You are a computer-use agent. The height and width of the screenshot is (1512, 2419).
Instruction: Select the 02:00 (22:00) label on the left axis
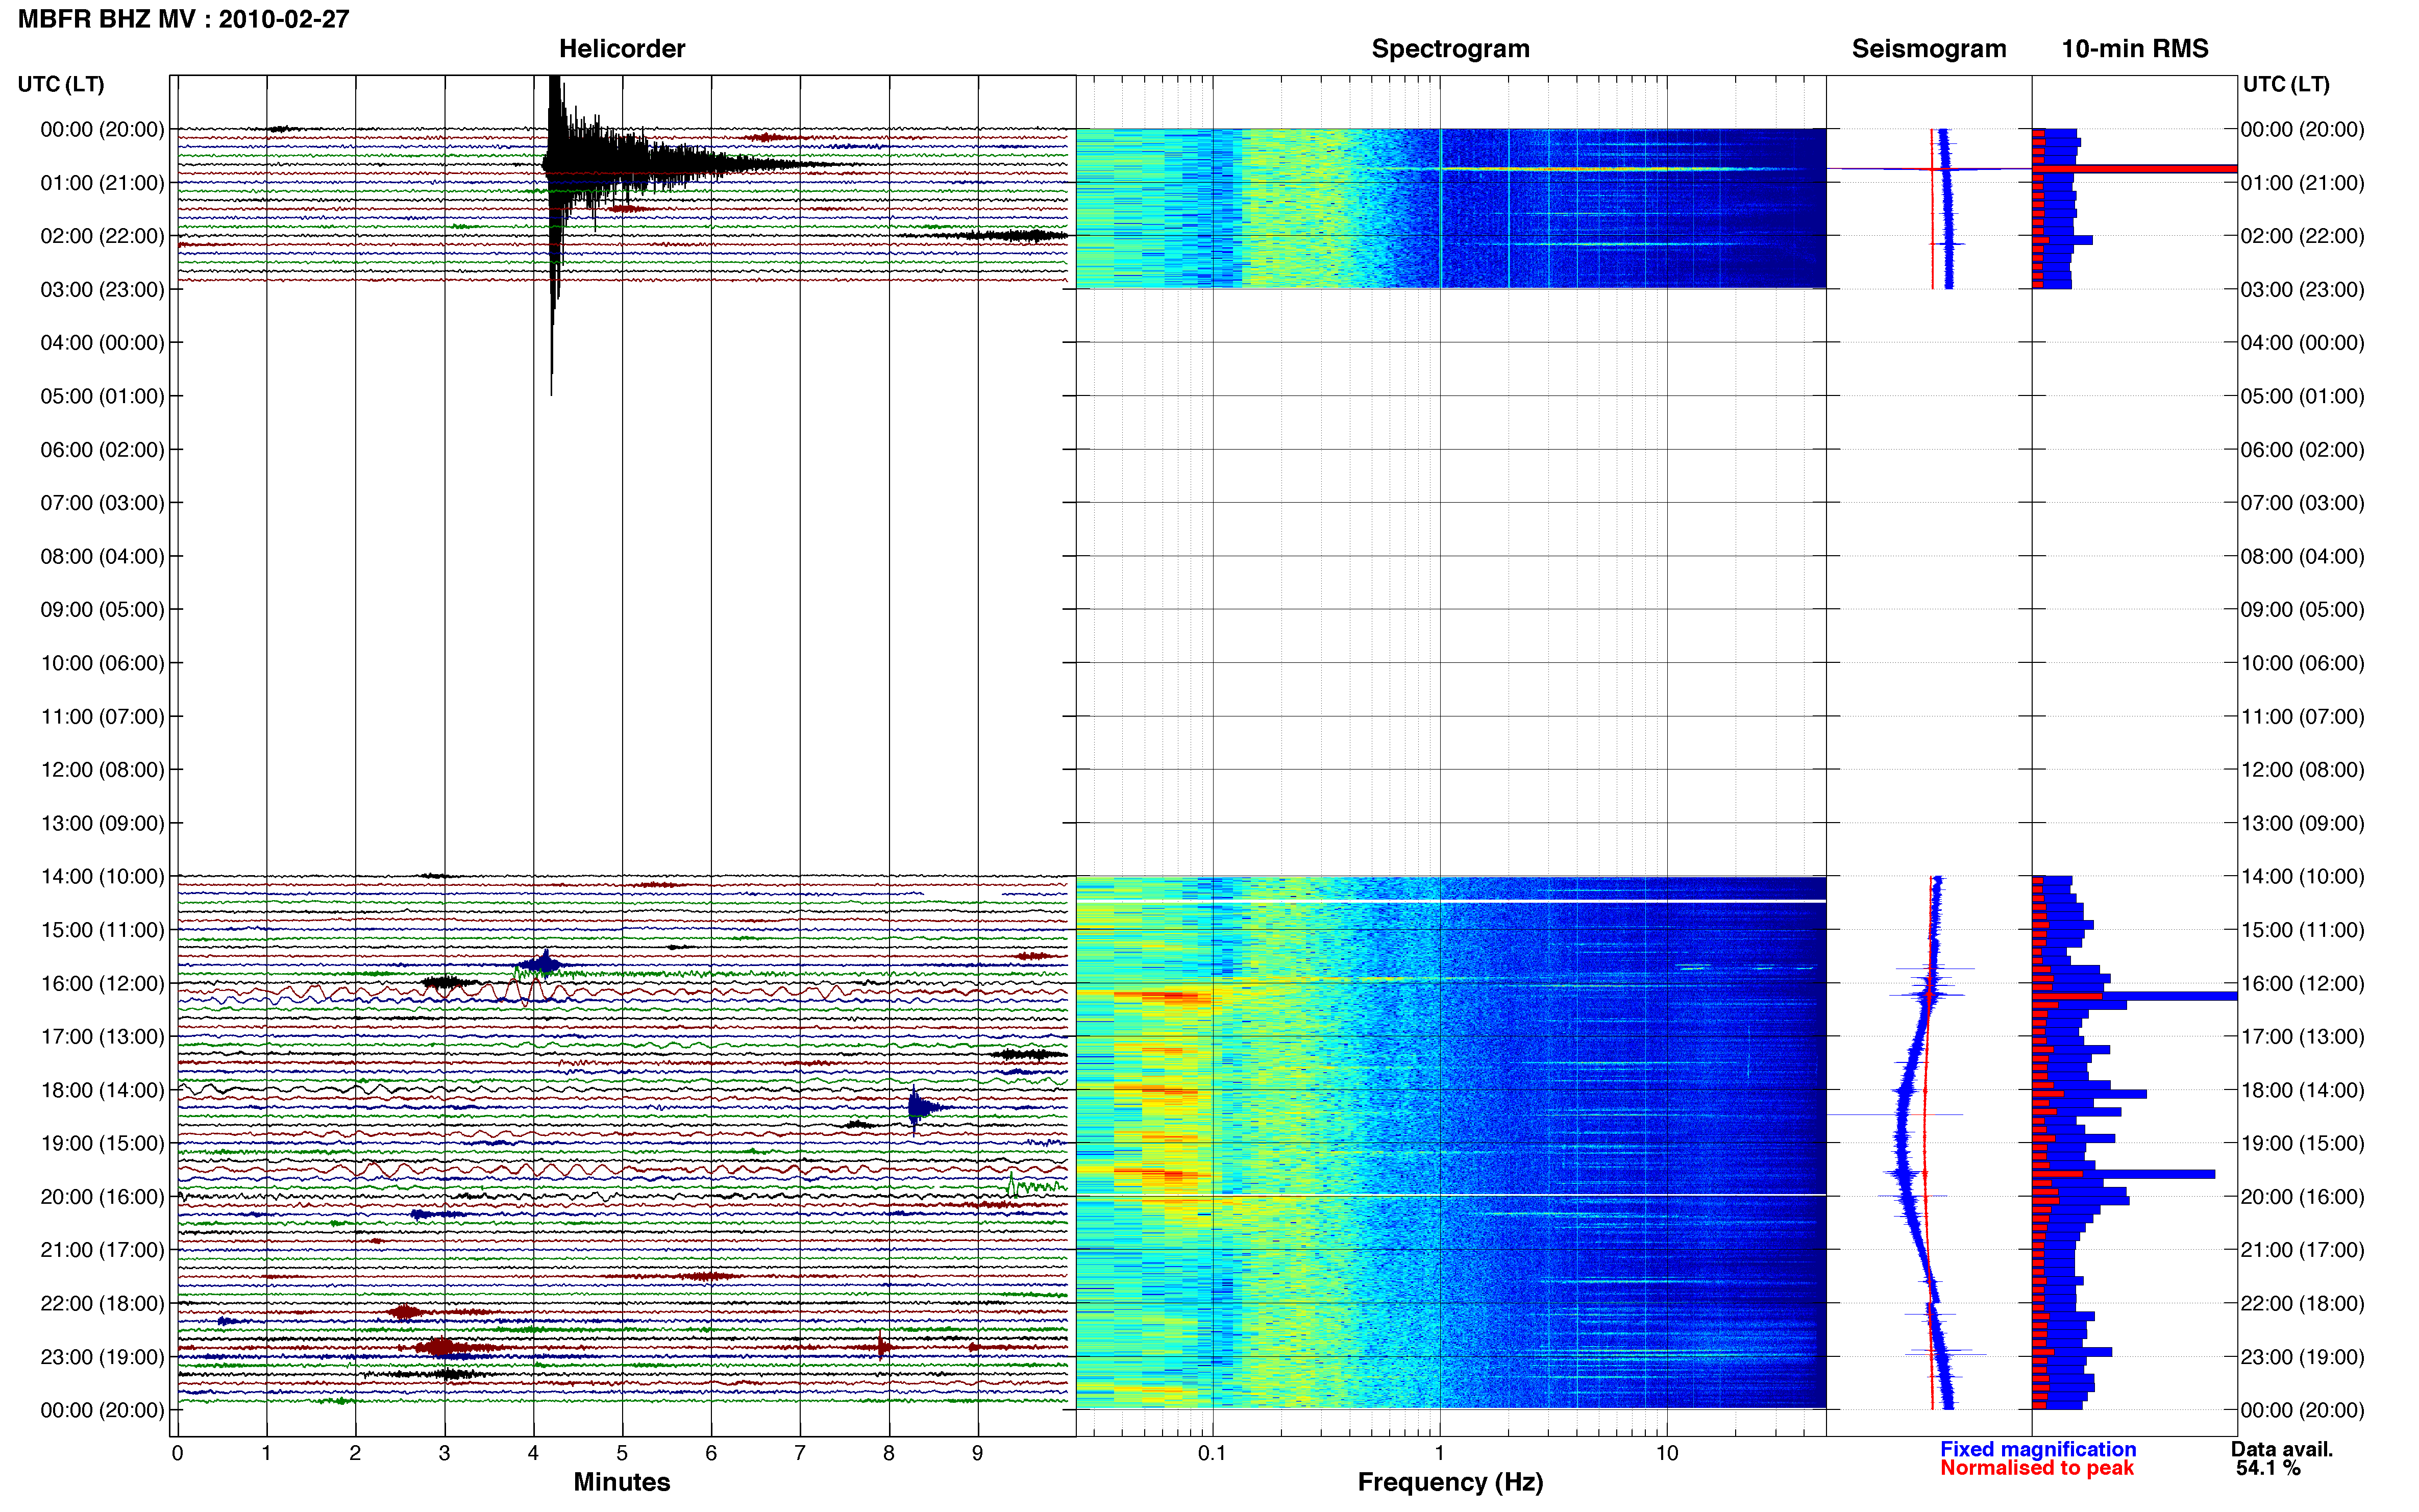coord(102,236)
